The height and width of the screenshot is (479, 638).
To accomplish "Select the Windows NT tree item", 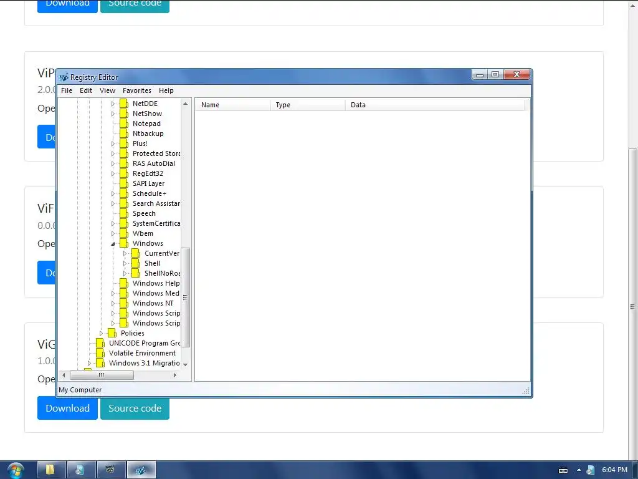I will pyautogui.click(x=153, y=303).
